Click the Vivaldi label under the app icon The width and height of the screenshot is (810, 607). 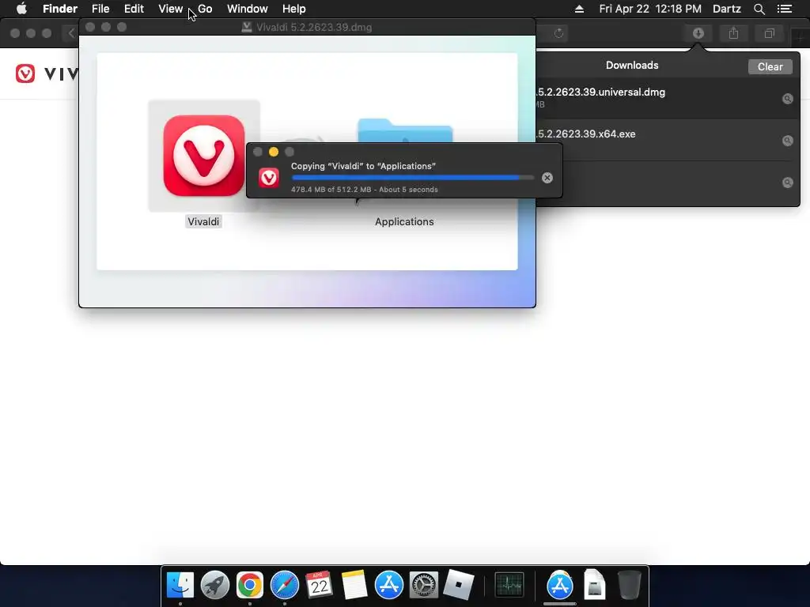coord(203,221)
